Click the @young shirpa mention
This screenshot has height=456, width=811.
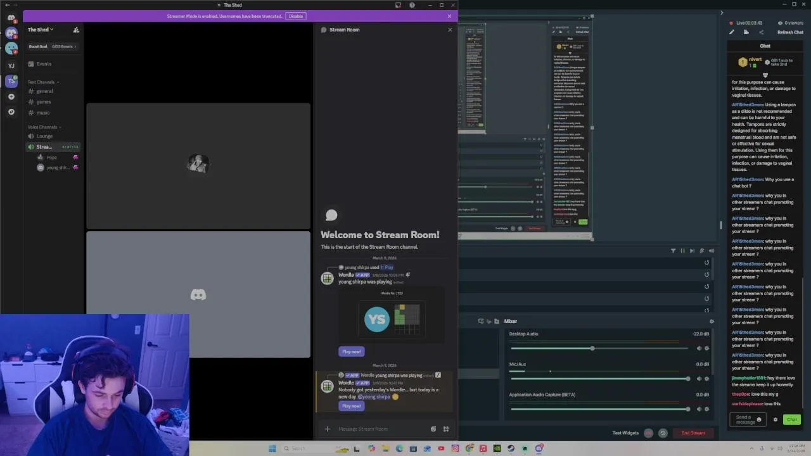pyautogui.click(x=374, y=396)
